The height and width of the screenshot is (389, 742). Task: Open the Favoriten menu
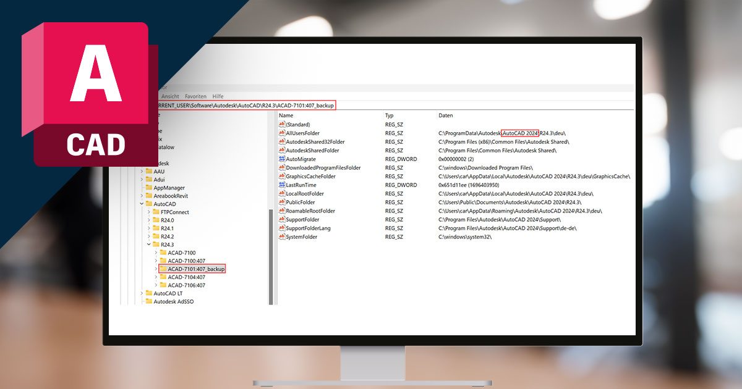pyautogui.click(x=196, y=96)
